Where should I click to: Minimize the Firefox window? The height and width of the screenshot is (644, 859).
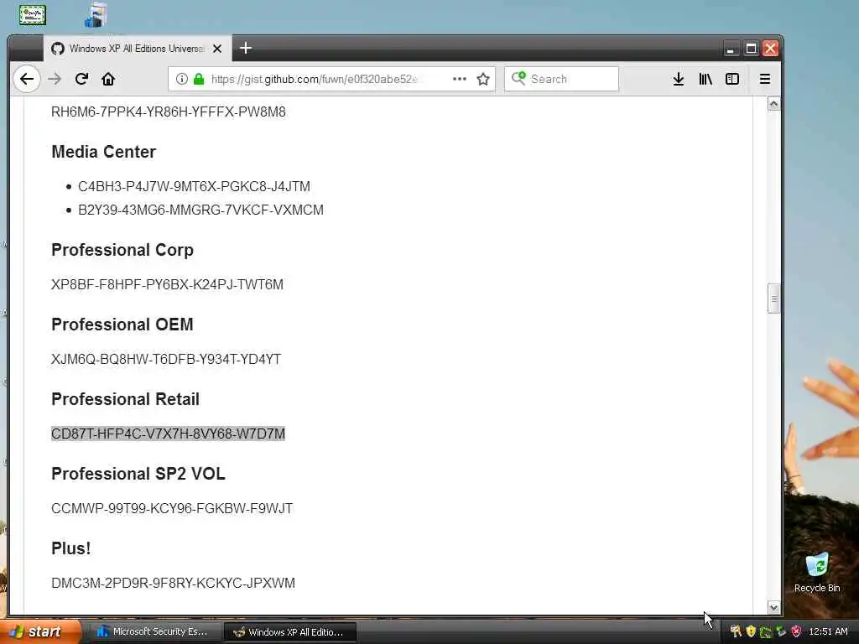731,49
